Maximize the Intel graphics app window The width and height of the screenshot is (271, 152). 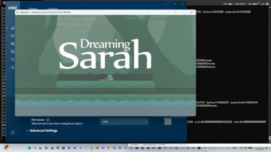coord(174,4)
